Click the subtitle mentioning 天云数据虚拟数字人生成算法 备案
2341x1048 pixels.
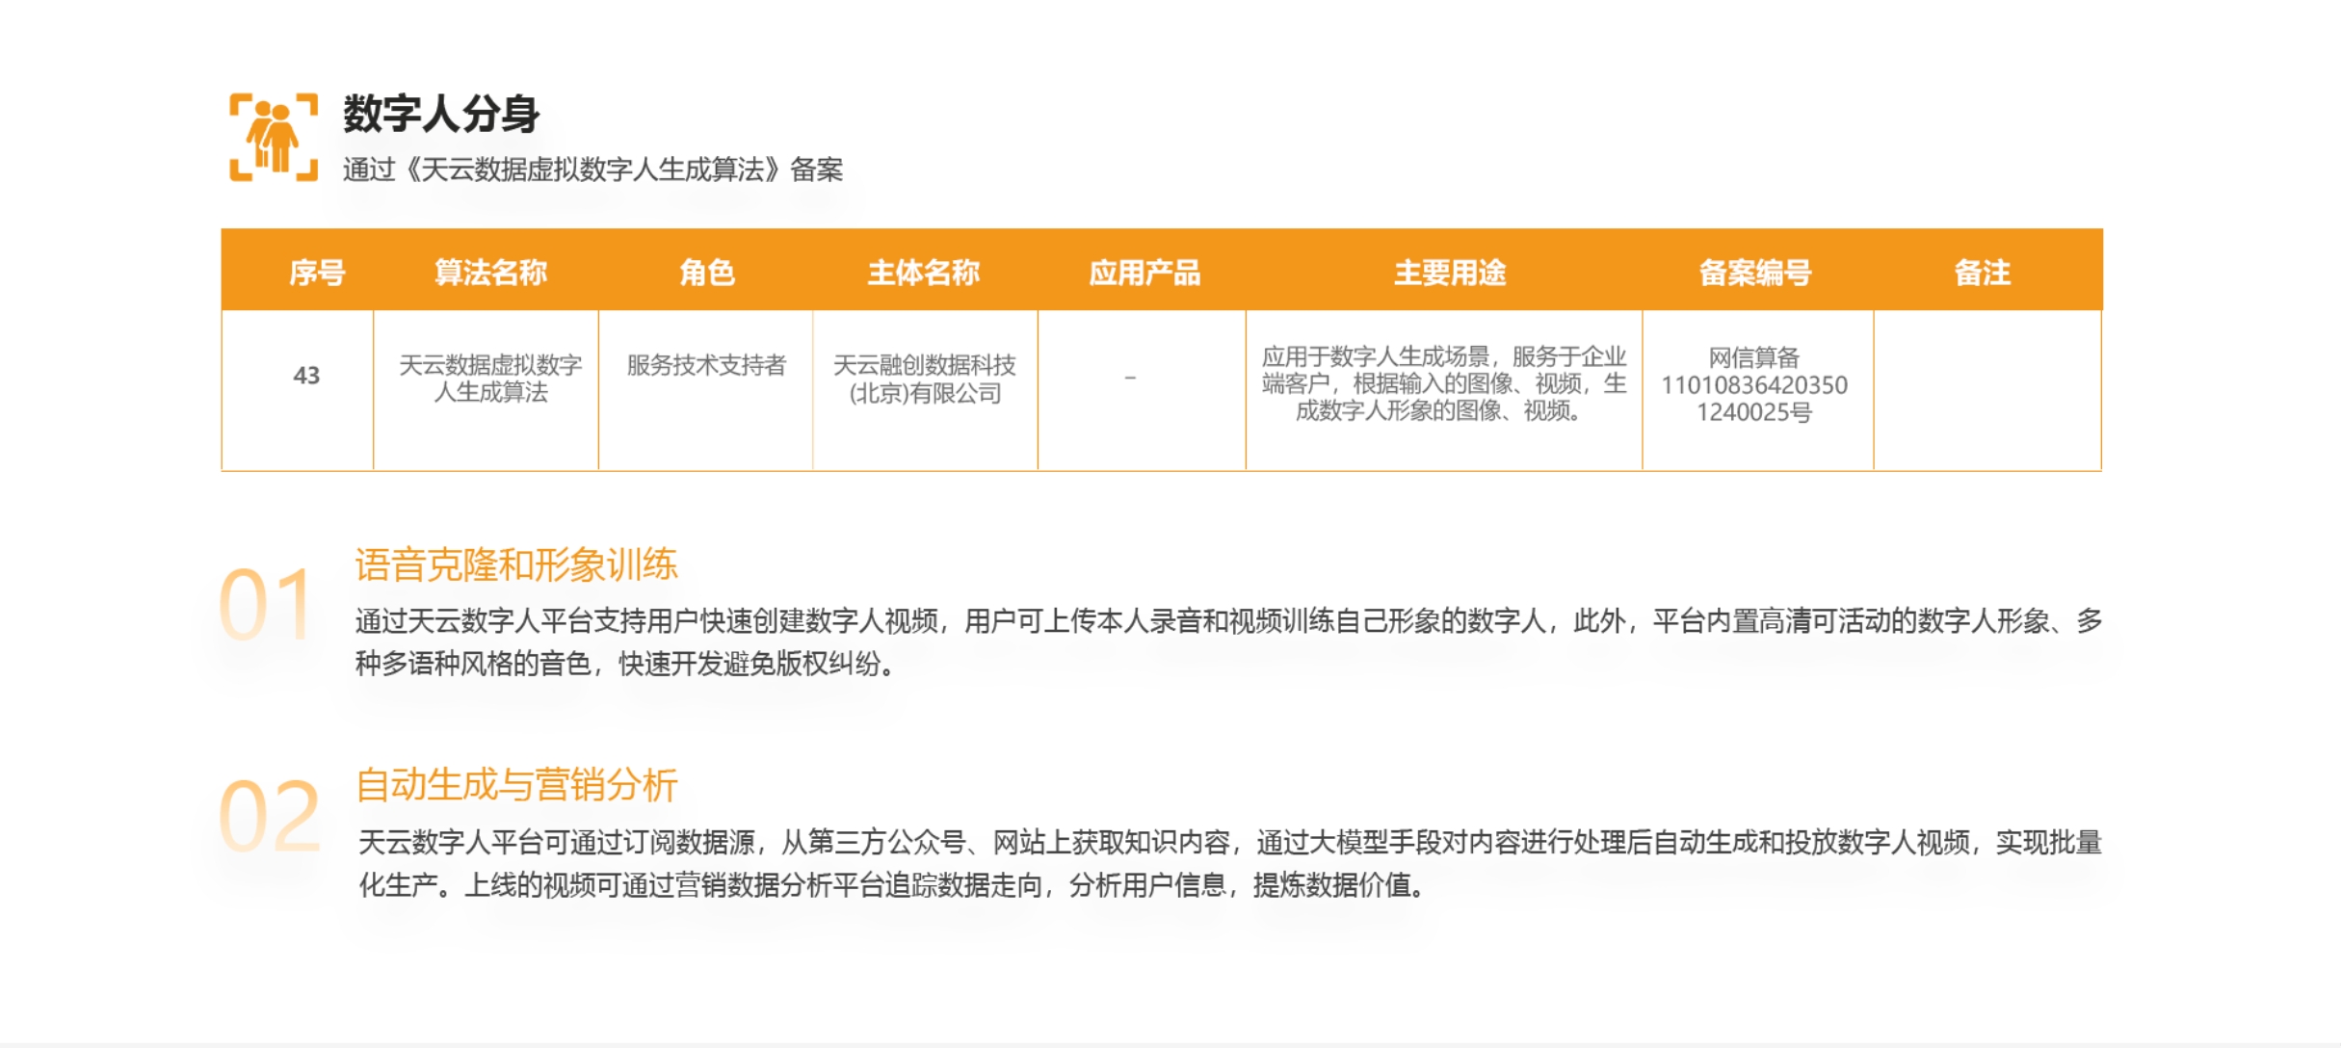[x=592, y=170]
